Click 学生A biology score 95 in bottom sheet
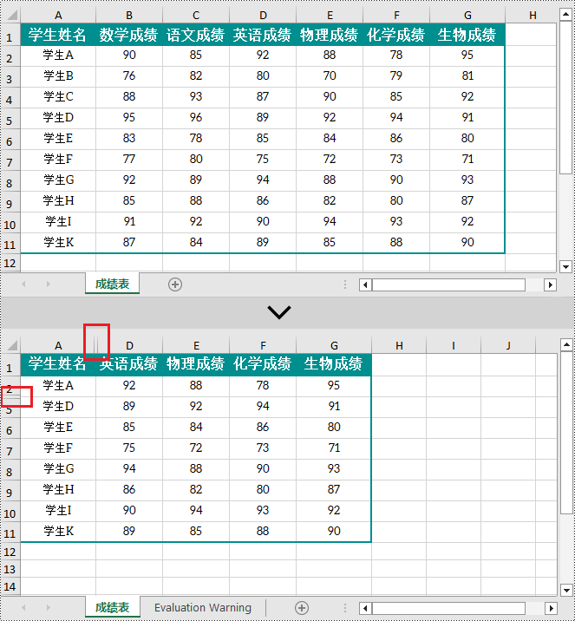The width and height of the screenshot is (575, 621). coord(333,386)
